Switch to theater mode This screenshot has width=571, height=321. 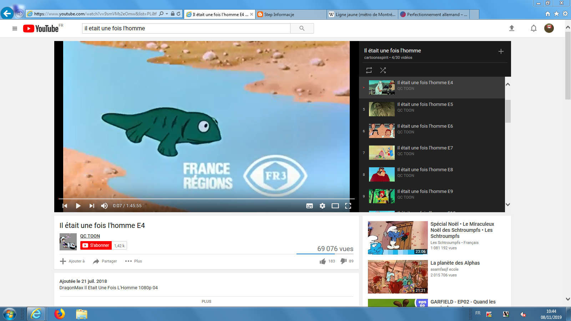(x=335, y=206)
